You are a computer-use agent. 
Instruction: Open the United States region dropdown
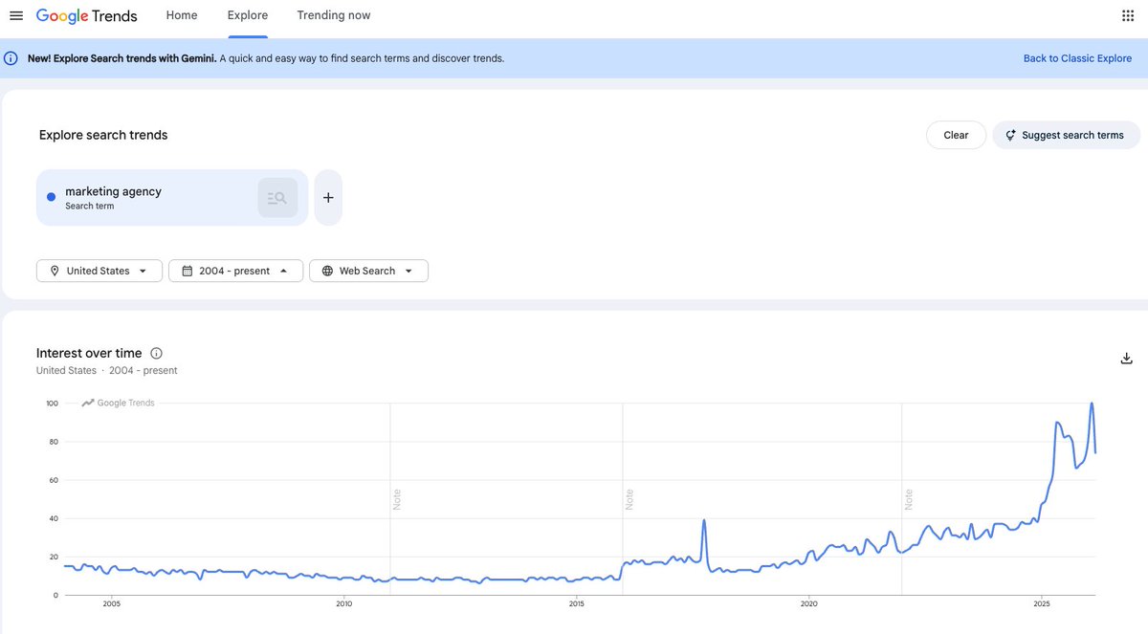click(x=99, y=271)
